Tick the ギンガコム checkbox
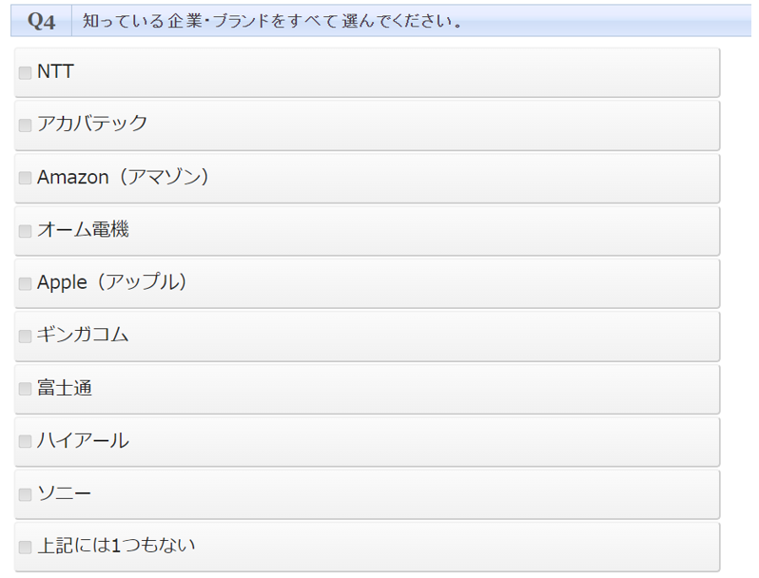759x578 pixels. coord(26,337)
